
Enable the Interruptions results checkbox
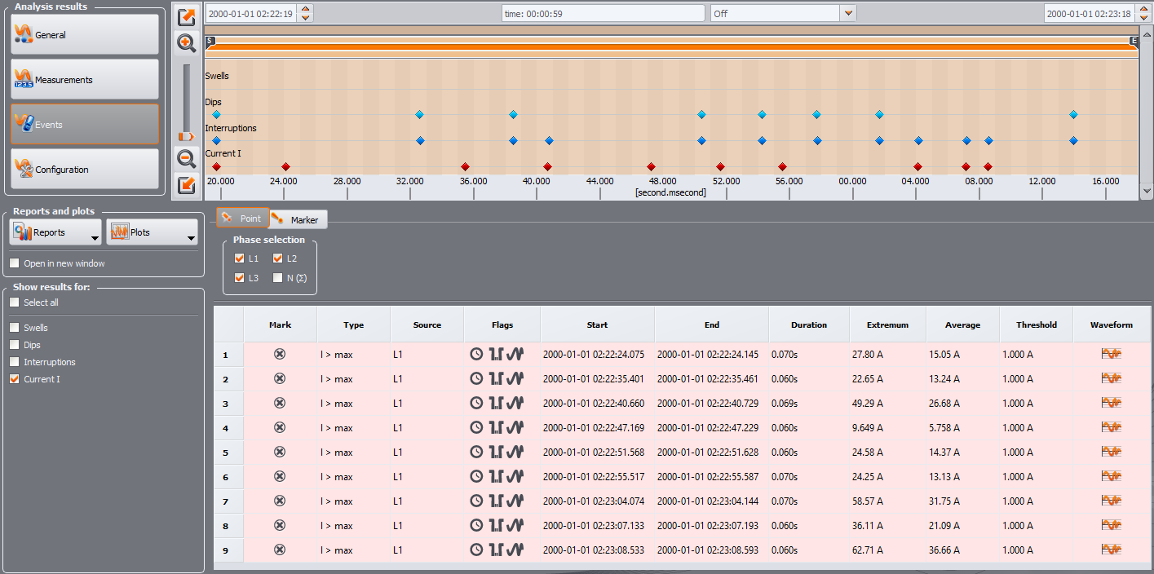tap(15, 362)
